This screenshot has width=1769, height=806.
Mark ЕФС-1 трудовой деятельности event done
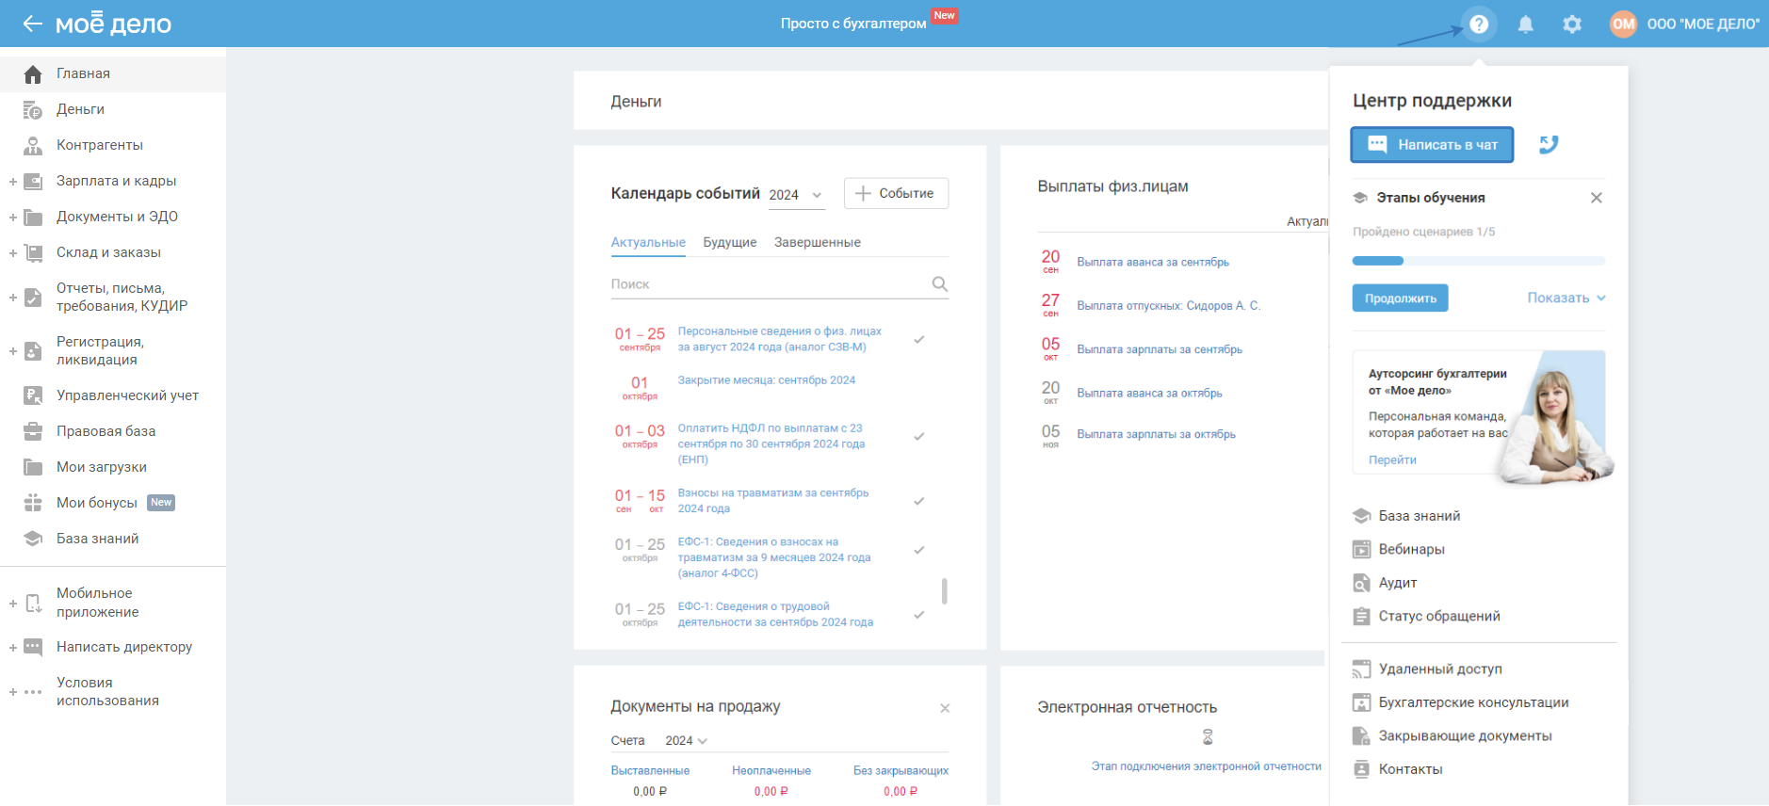coord(919,615)
